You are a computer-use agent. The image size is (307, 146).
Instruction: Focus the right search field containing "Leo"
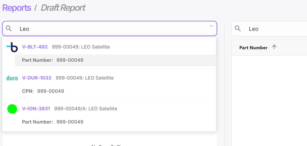click(276, 29)
